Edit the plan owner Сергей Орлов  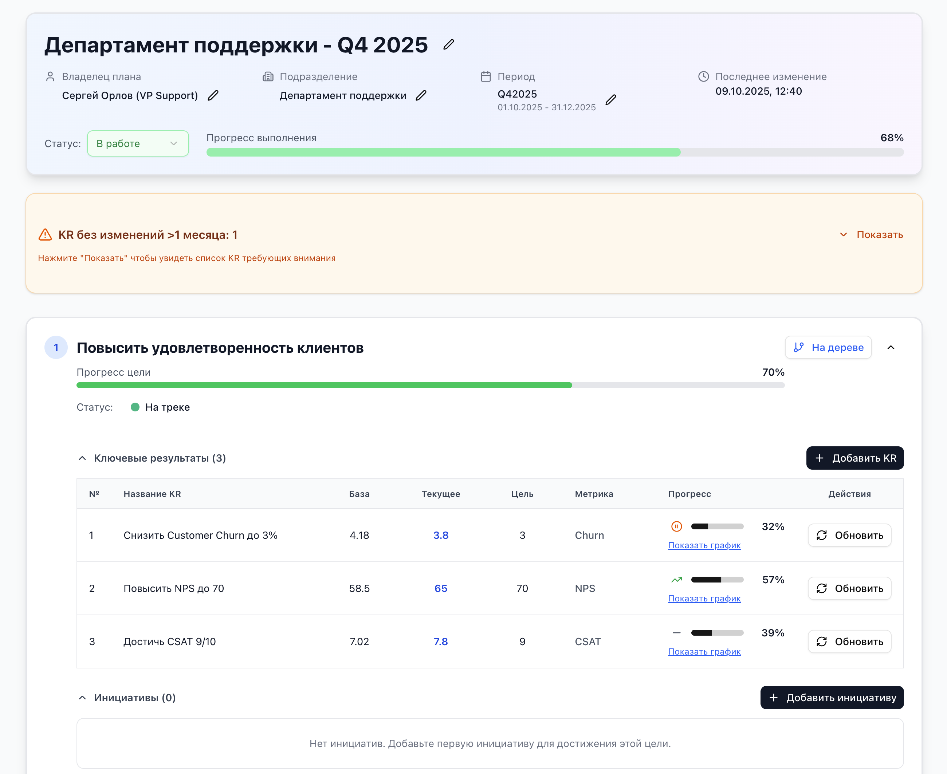coord(214,95)
